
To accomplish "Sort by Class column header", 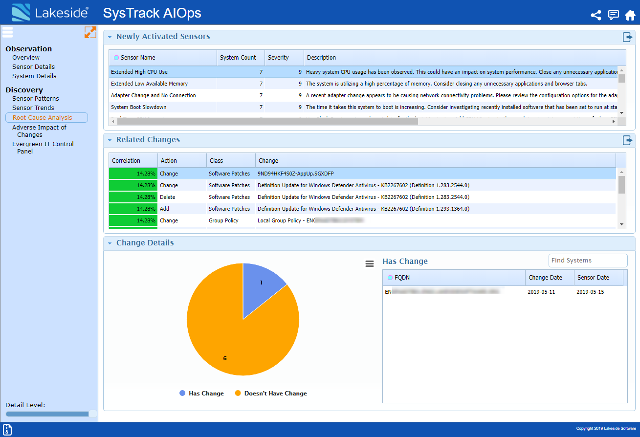I will click(x=231, y=161).
